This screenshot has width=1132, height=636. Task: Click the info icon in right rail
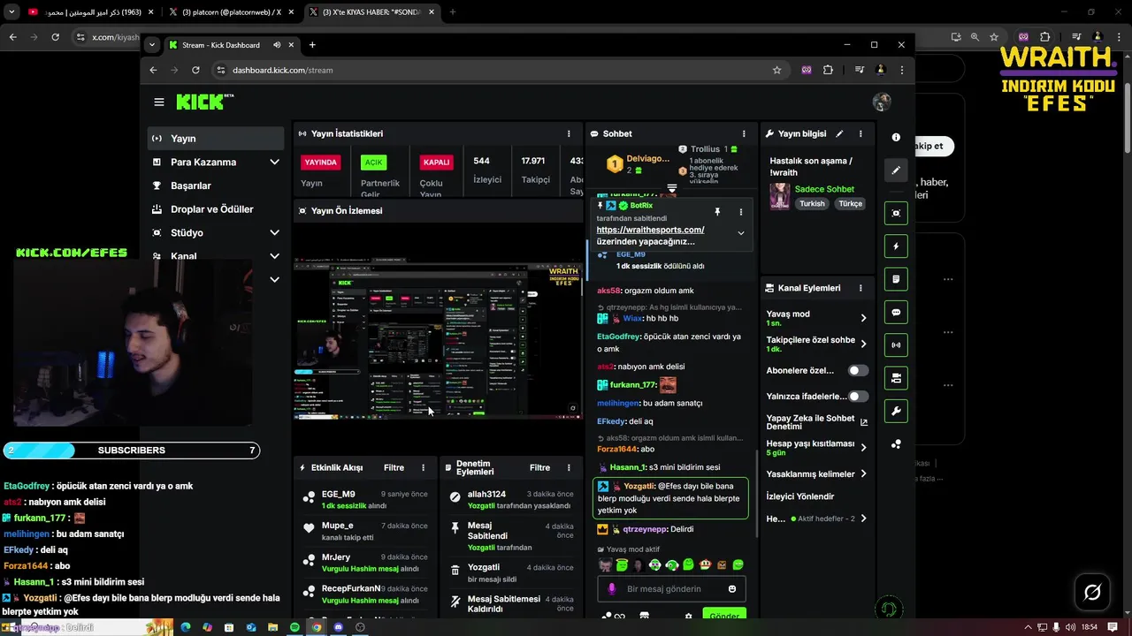click(x=896, y=137)
